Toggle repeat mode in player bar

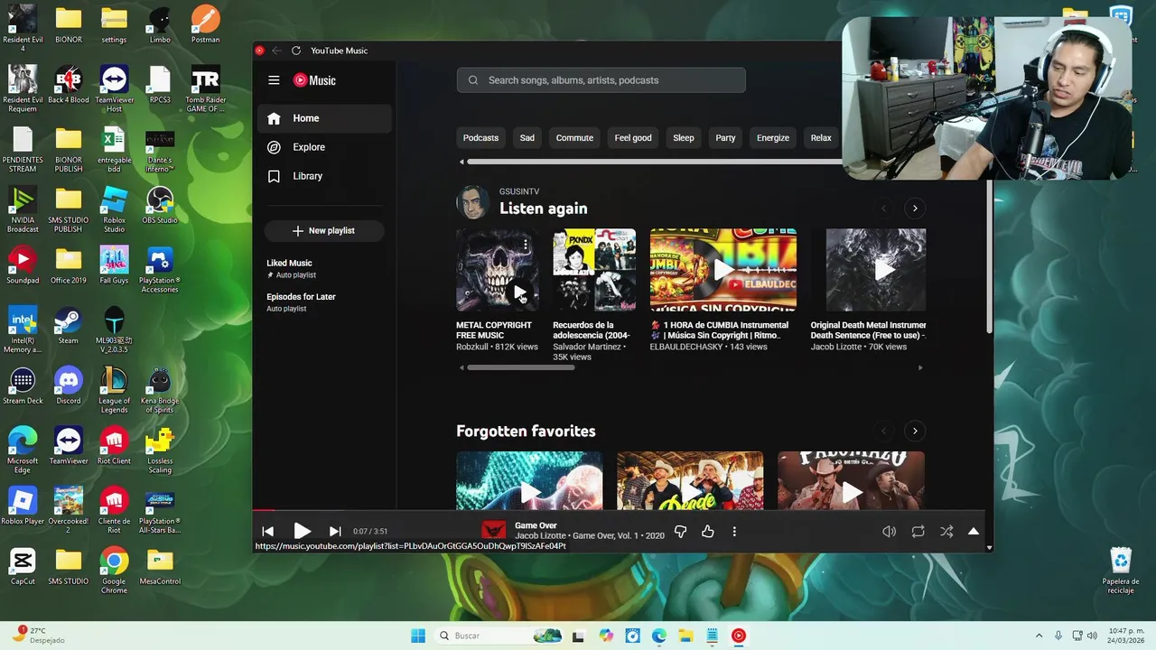[x=918, y=532]
